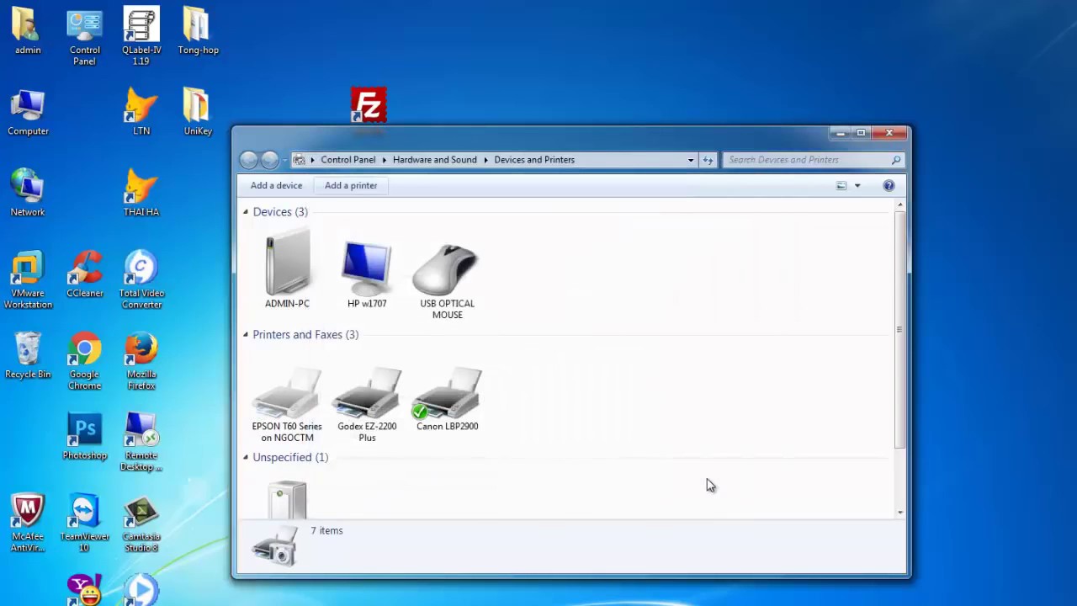Refresh the Devices and Printers address bar

tap(708, 160)
